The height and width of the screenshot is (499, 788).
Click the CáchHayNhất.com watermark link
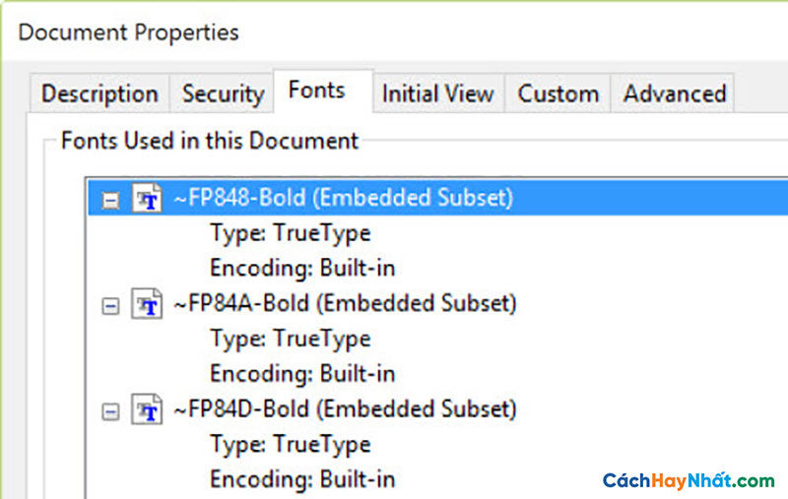point(688,480)
